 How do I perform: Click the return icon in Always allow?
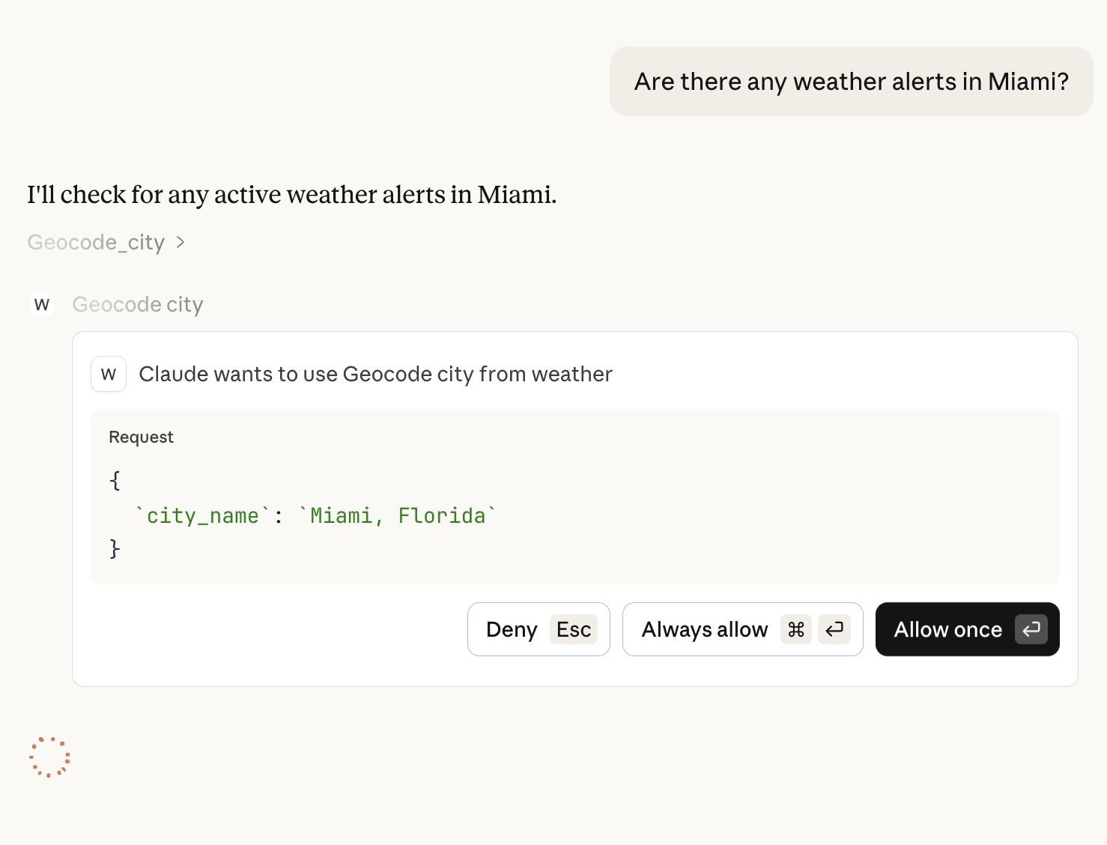pyautogui.click(x=834, y=629)
